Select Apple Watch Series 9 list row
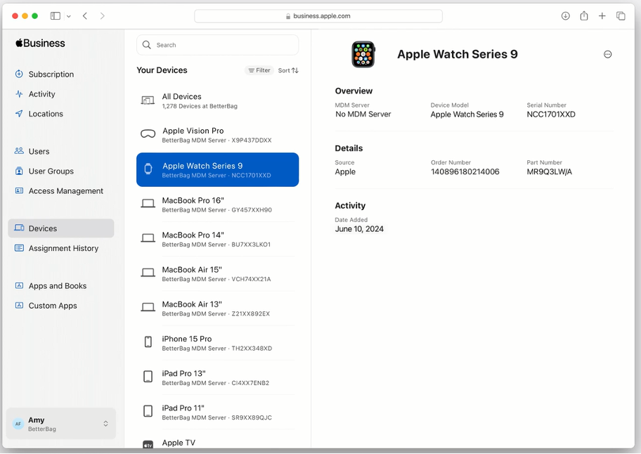 pyautogui.click(x=217, y=169)
